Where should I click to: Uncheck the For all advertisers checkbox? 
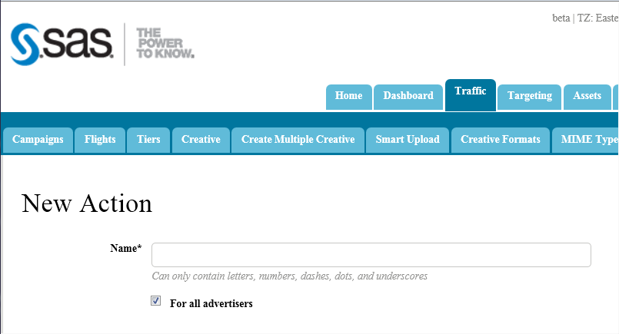click(x=156, y=302)
